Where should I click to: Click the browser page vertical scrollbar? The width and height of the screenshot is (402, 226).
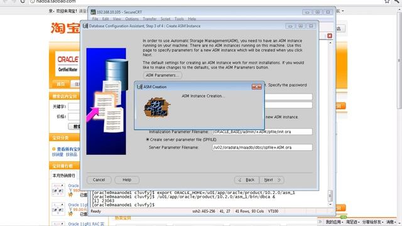(x=399, y=61)
